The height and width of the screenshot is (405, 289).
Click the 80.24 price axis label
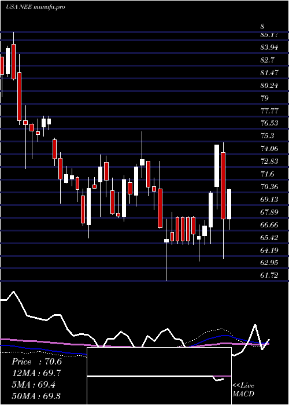(x=269, y=85)
